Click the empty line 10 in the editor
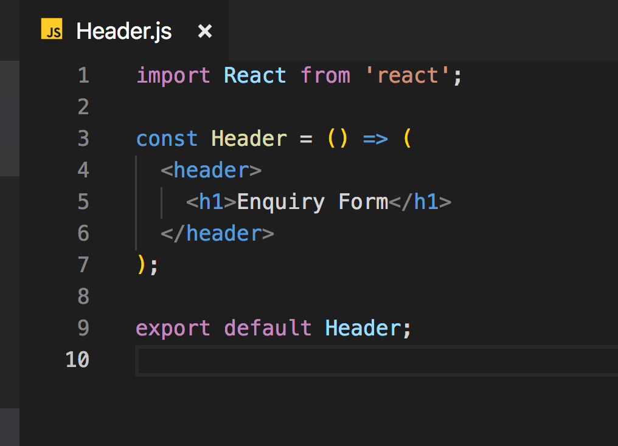This screenshot has width=618, height=446. (243, 360)
